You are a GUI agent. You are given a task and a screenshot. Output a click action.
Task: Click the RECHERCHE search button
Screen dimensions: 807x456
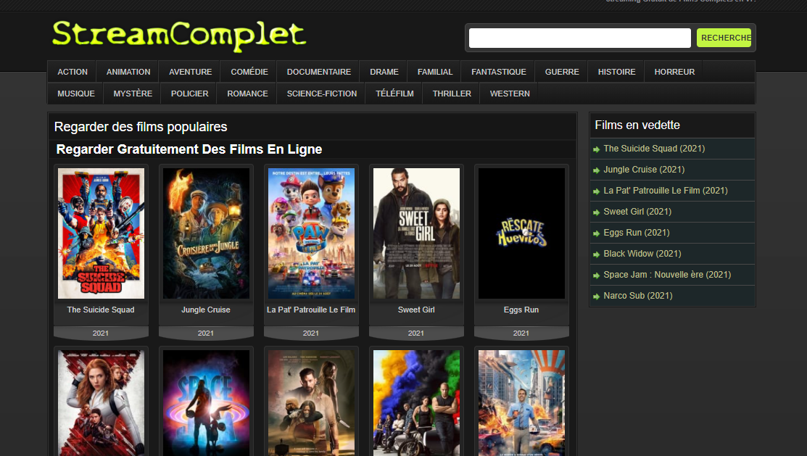pyautogui.click(x=724, y=38)
